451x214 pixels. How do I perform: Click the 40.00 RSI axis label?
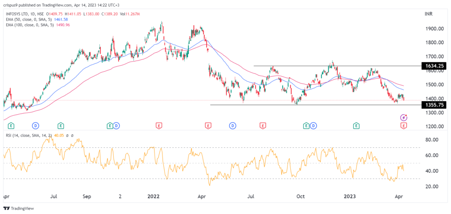coord(432,171)
